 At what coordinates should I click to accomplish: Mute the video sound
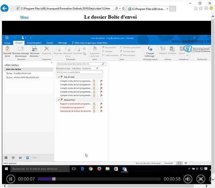coord(187,179)
